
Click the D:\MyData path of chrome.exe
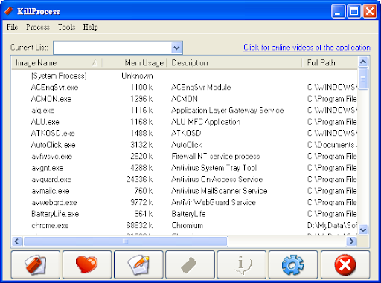[x=332, y=225]
